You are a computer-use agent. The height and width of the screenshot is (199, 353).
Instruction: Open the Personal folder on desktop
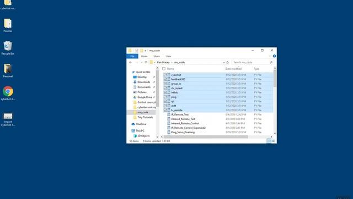[8, 71]
